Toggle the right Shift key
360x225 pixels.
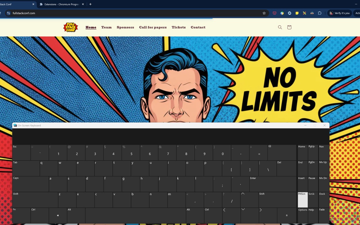[x=277, y=200]
